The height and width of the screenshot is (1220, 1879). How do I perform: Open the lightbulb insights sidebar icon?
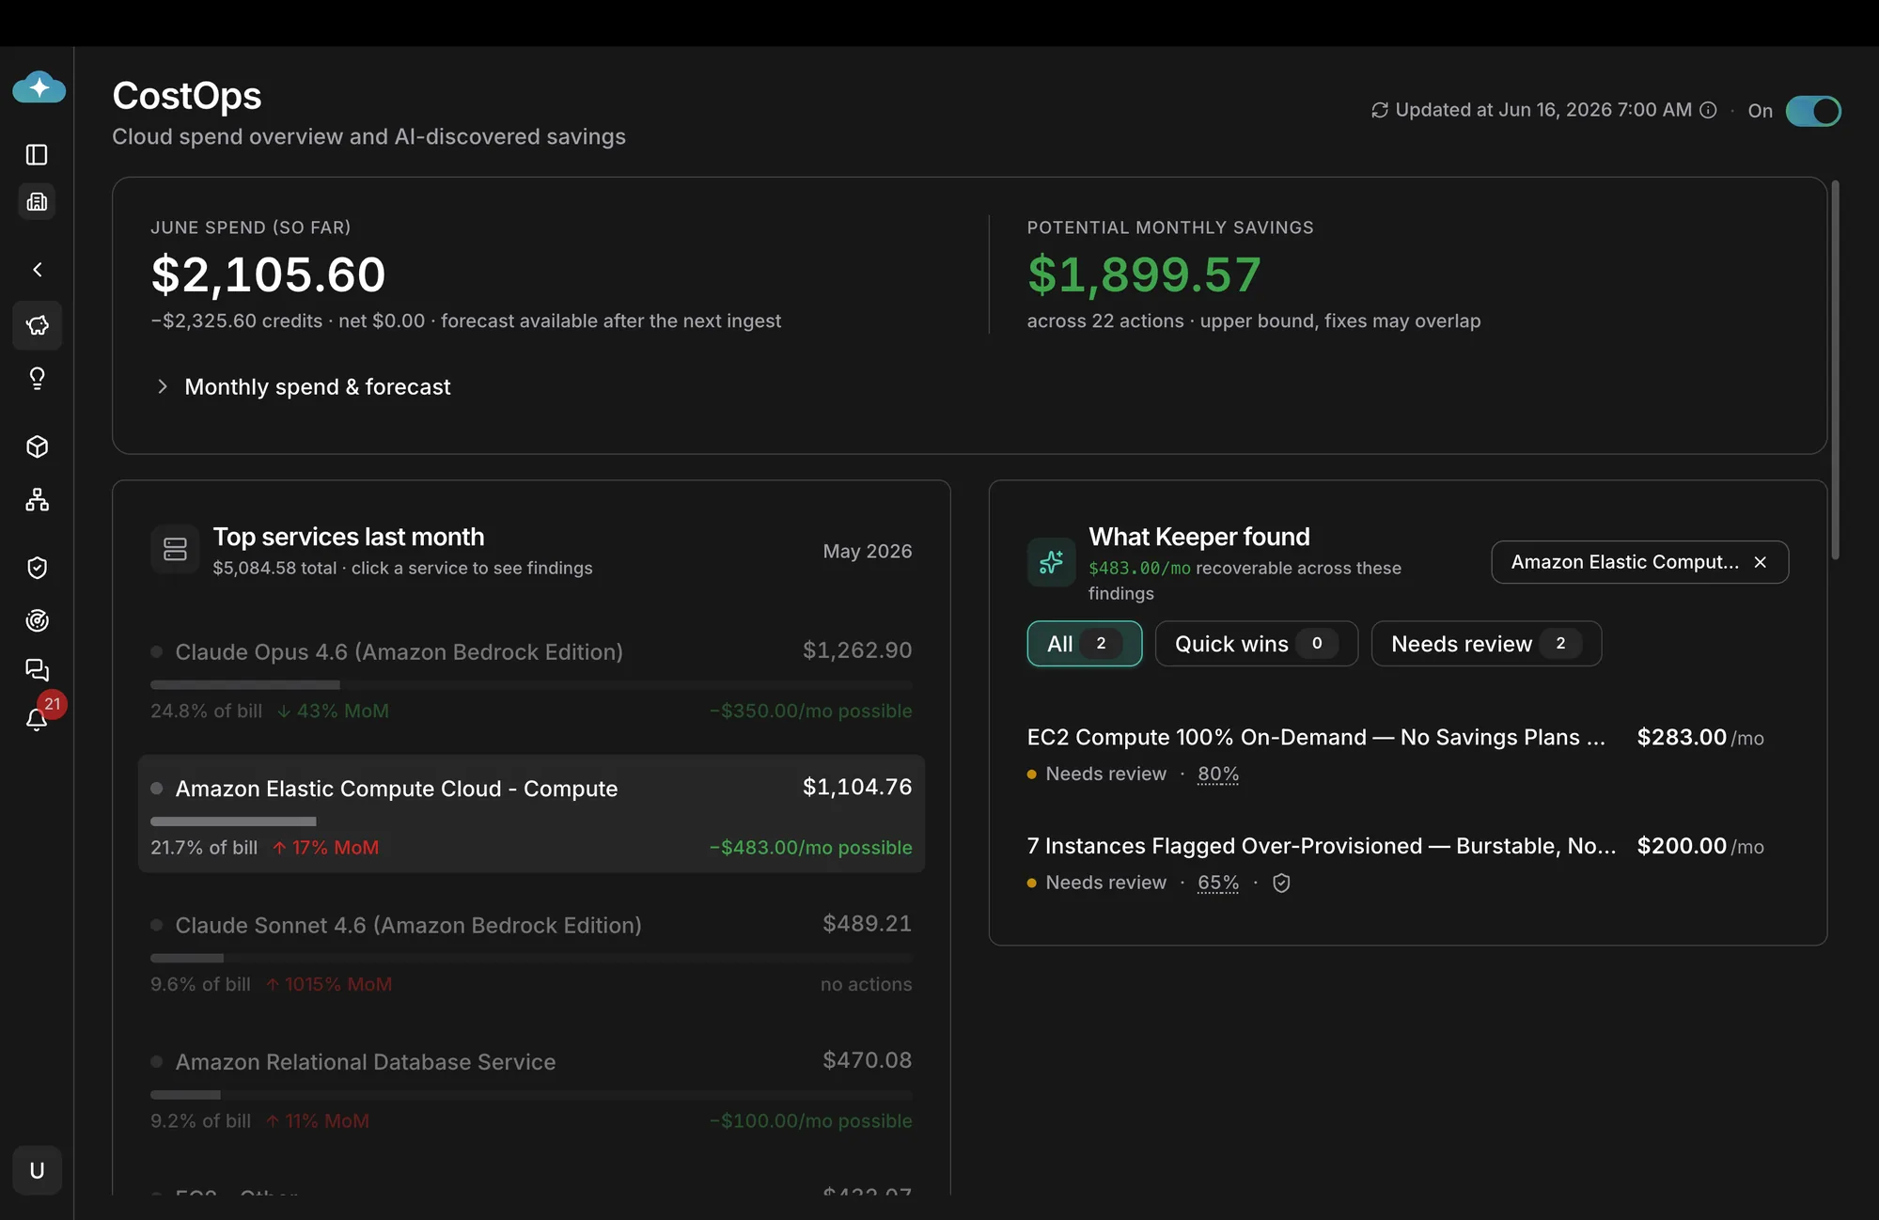point(37,378)
